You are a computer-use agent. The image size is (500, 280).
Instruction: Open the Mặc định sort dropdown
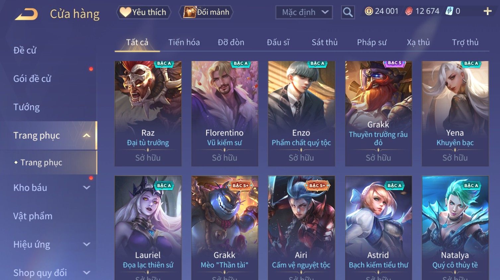[x=304, y=12]
